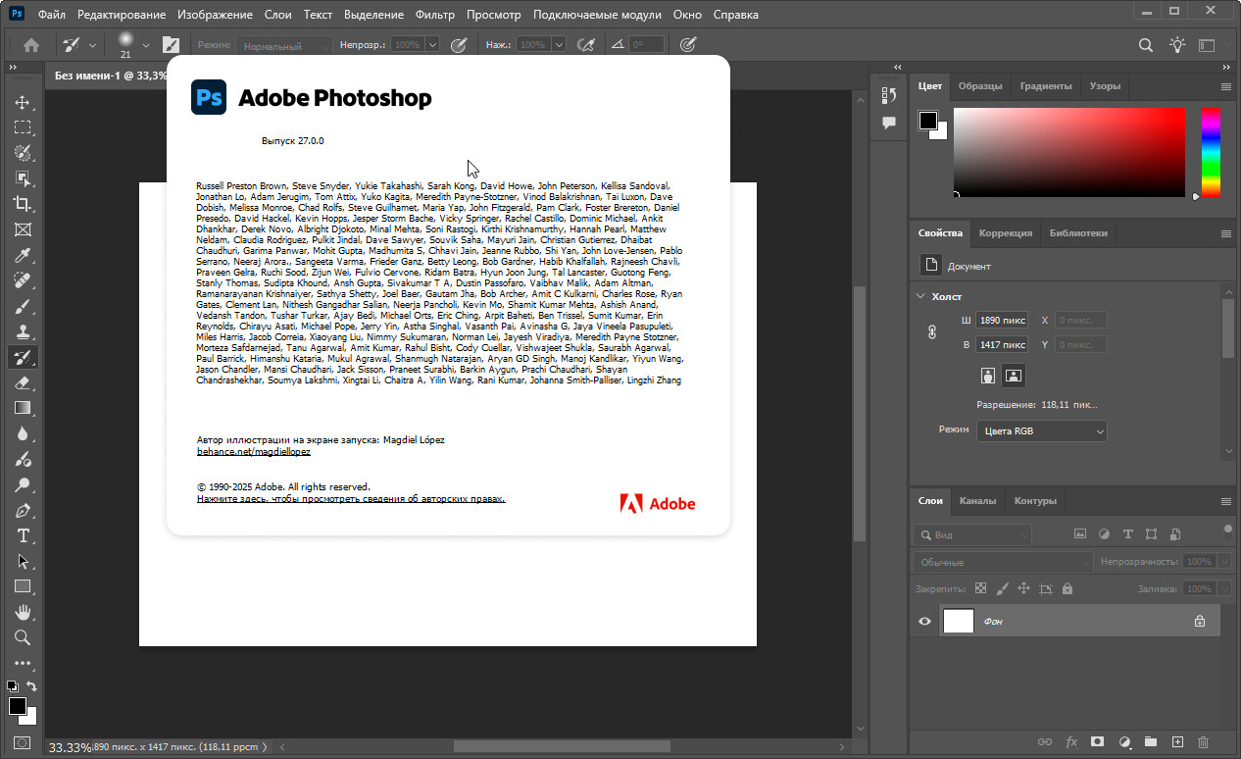Choose the Pen tool
This screenshot has height=759, width=1241.
[22, 511]
